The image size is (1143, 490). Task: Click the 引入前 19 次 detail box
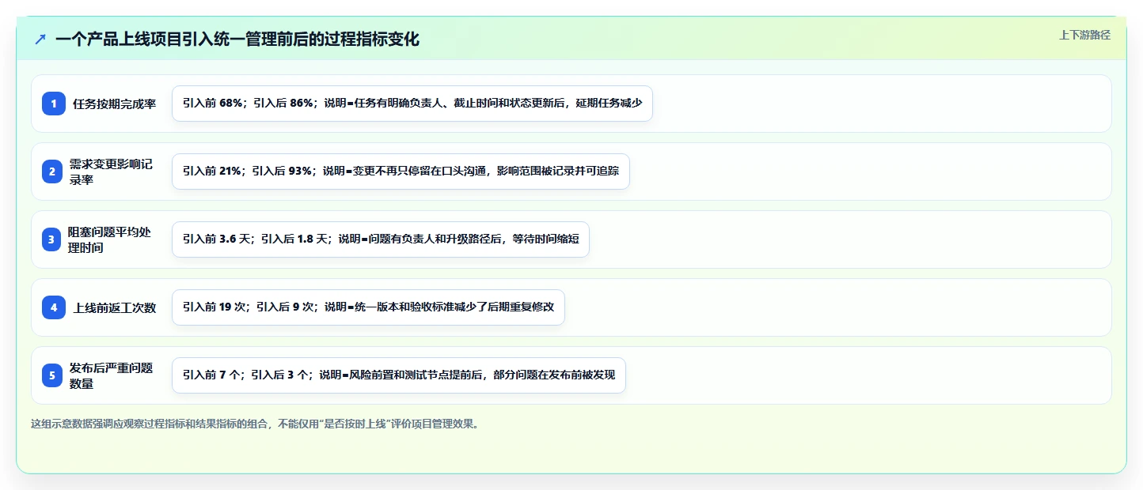[368, 307]
